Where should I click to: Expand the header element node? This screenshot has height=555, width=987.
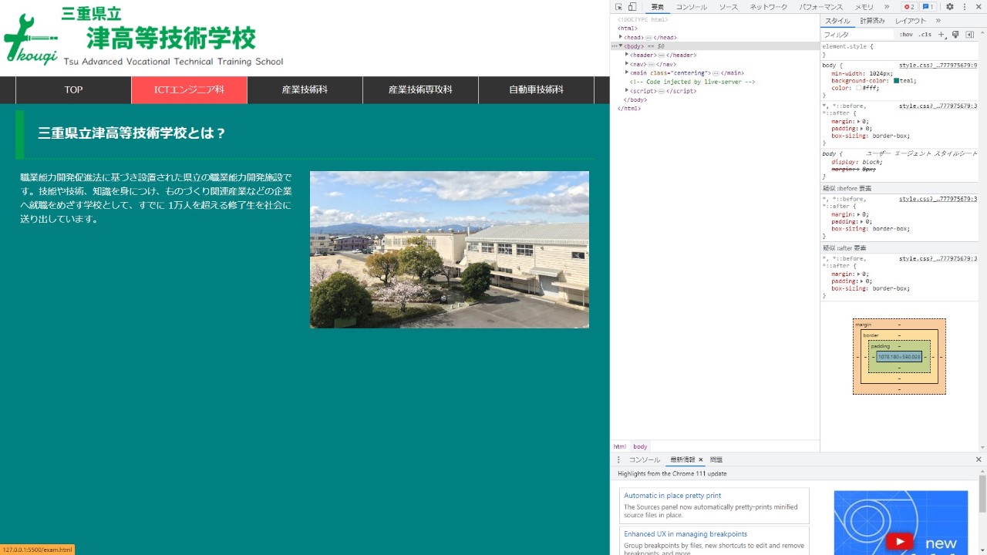click(627, 55)
